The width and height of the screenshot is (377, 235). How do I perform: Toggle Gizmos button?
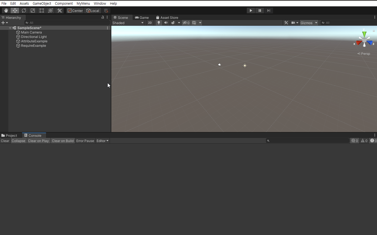tap(306, 23)
